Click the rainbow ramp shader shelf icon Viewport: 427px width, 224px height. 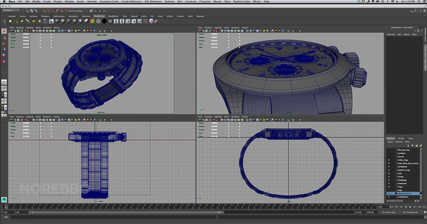(92, 21)
